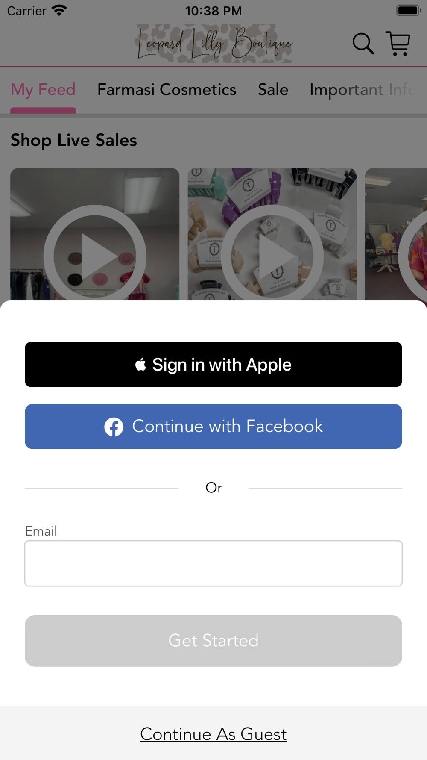
Task: Play the first live sale video
Action: point(95,234)
